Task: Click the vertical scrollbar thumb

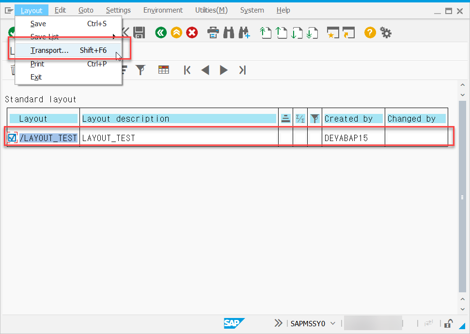Action: coord(462,196)
